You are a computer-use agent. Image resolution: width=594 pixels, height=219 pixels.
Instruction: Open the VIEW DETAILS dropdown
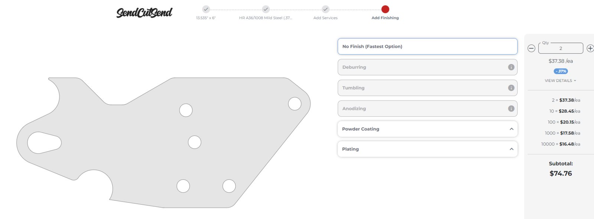(x=560, y=80)
